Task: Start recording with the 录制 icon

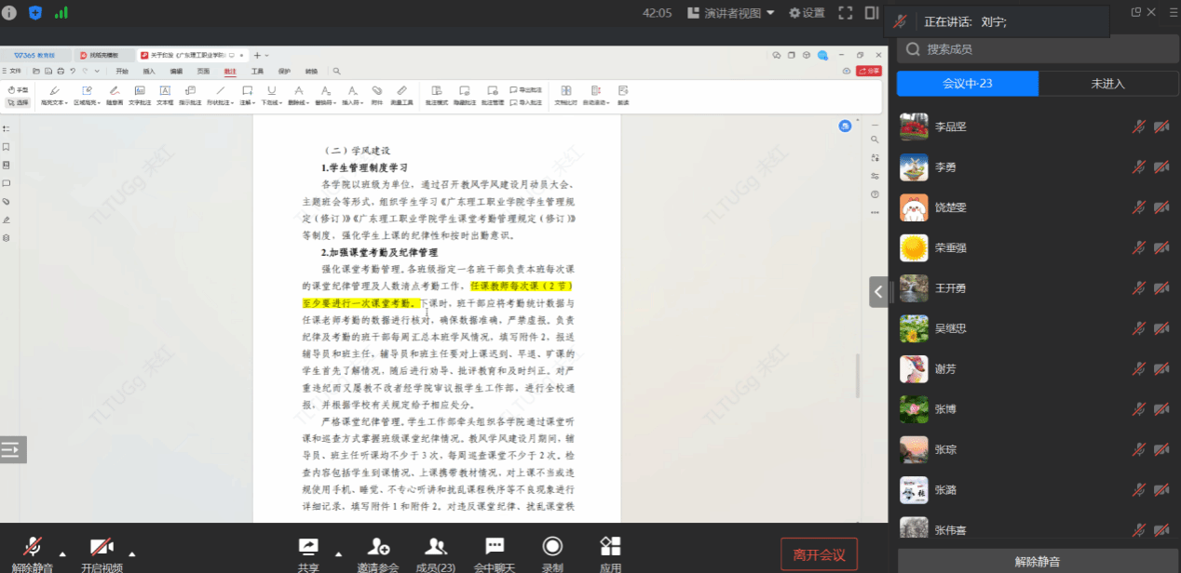Action: pyautogui.click(x=552, y=548)
